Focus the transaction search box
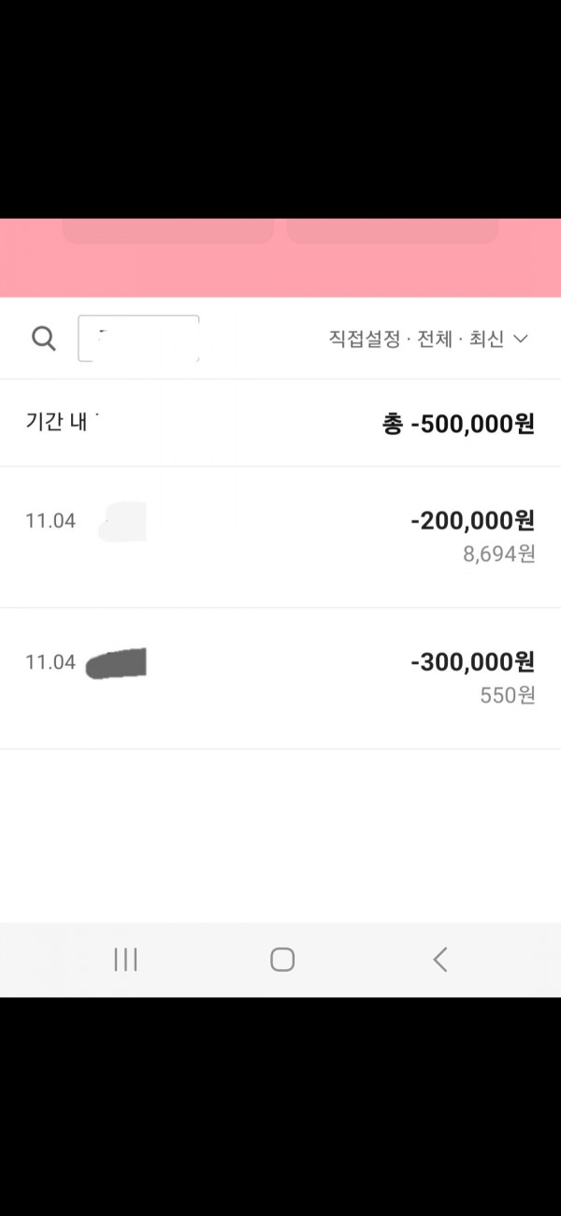 [138, 339]
